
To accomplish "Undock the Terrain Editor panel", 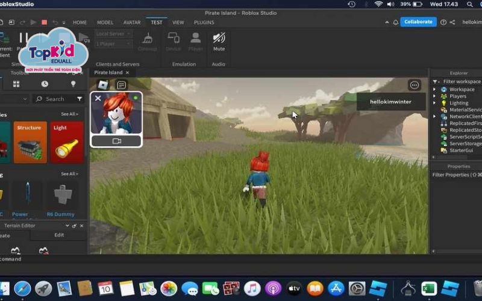I will pyautogui.click(x=74, y=226).
